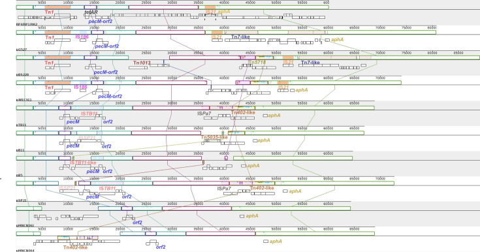The height and width of the screenshot is (252, 480).
Task: Click the pecM label in pSP21 track
Action: pyautogui.click(x=93, y=197)
